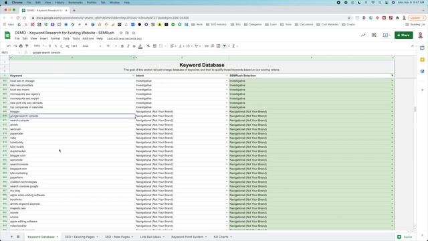Open comment history icon near Share
This screenshot has height=241, width=428.
click(x=374, y=35)
